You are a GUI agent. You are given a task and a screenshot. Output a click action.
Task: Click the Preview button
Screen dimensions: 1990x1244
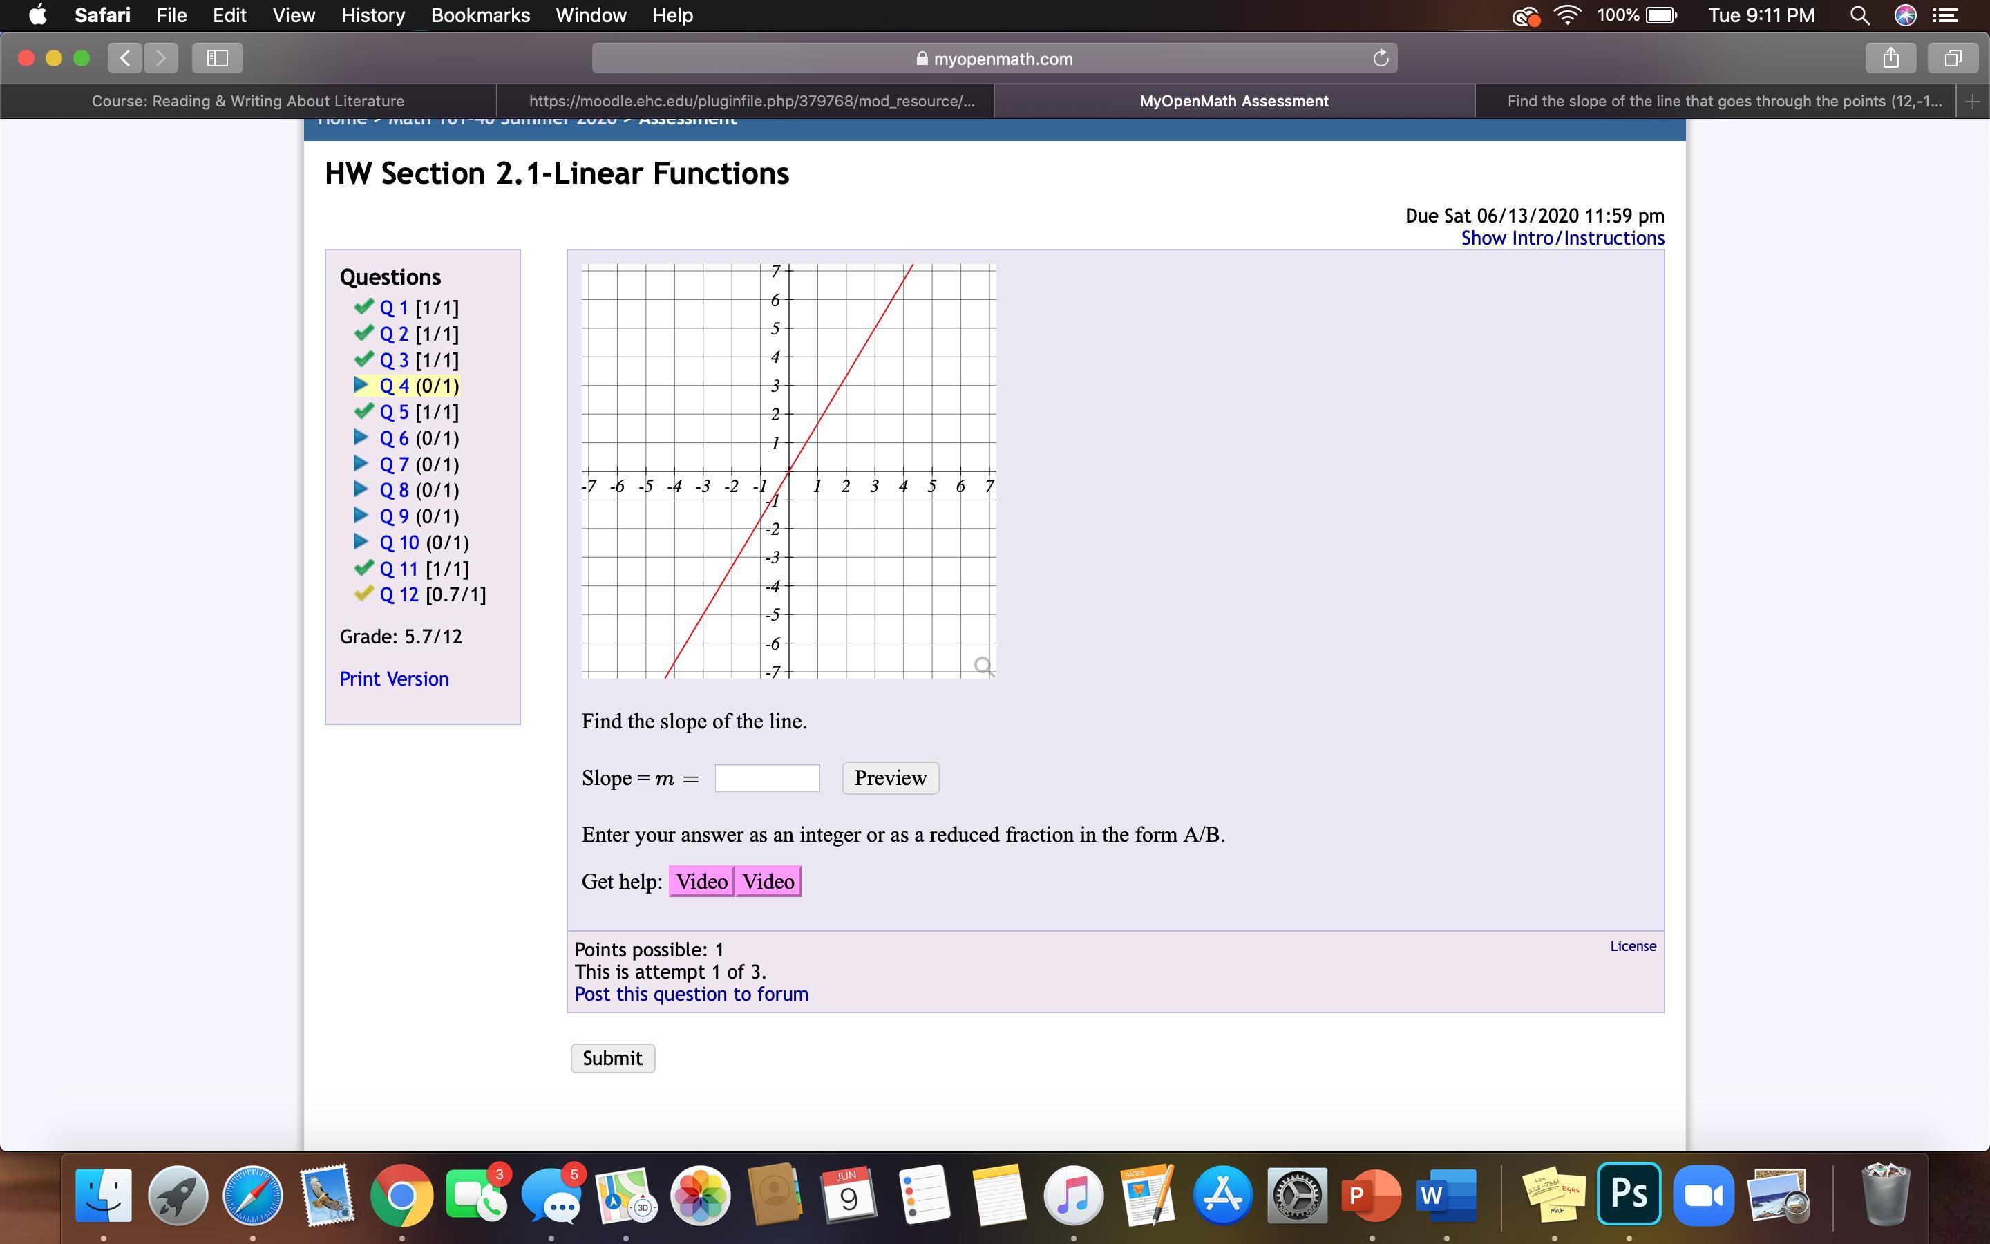click(x=890, y=777)
